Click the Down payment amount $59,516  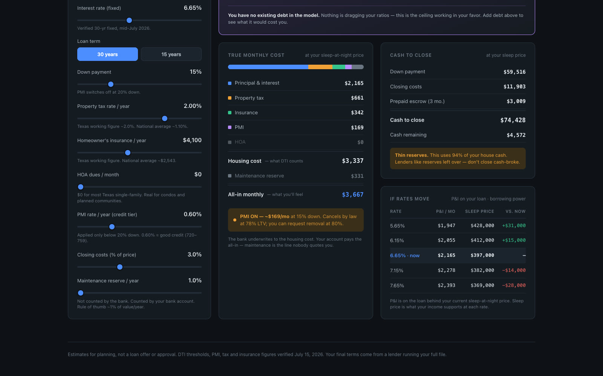click(514, 72)
